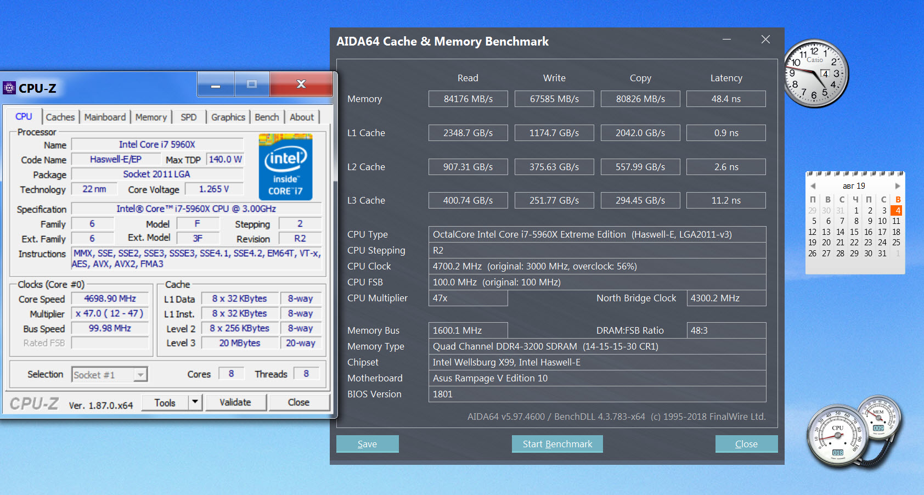
Task: Switch to the Graphics tab
Action: pyautogui.click(x=228, y=117)
